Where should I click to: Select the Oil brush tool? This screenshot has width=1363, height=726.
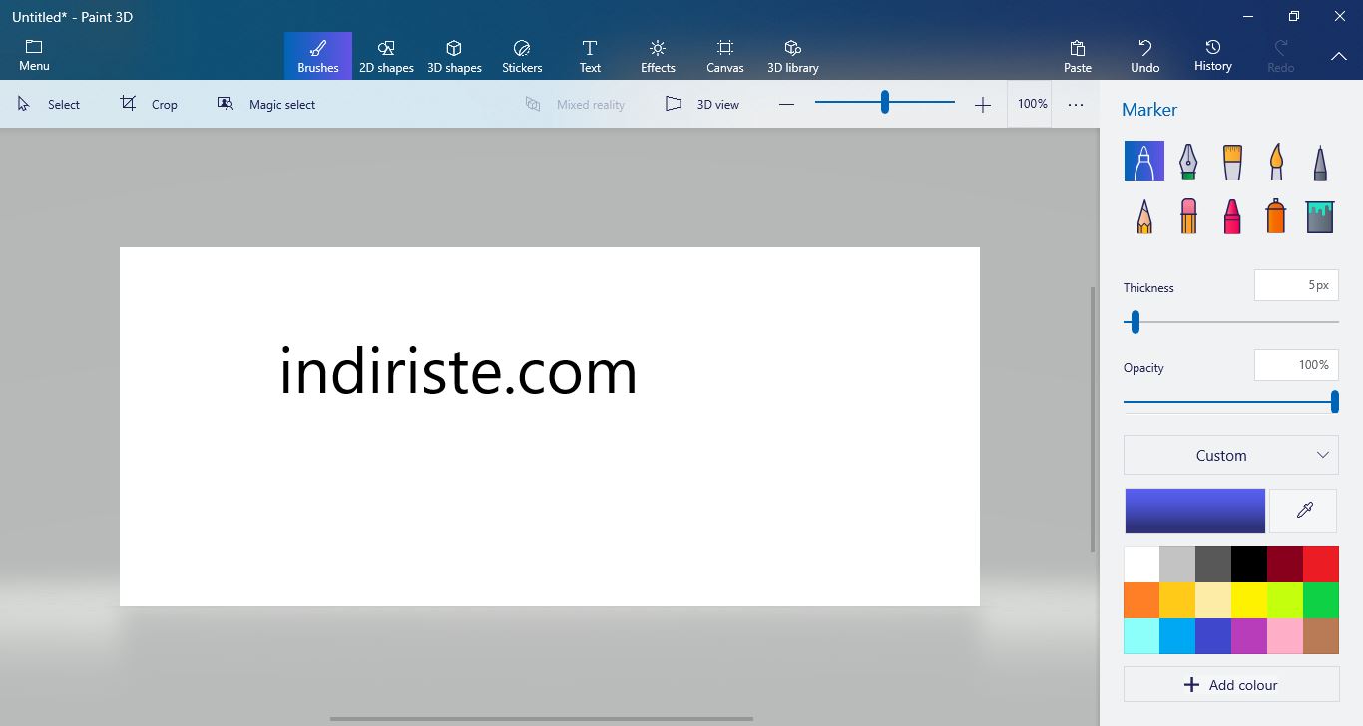coord(1232,161)
